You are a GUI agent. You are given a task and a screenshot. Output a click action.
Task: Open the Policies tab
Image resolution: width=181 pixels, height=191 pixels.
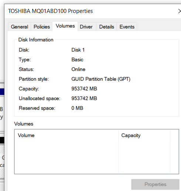coord(42,27)
